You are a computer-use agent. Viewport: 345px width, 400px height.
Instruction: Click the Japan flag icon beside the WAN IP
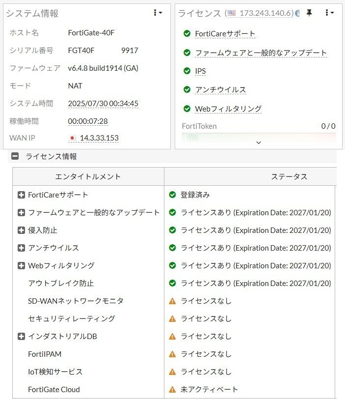tap(72, 138)
